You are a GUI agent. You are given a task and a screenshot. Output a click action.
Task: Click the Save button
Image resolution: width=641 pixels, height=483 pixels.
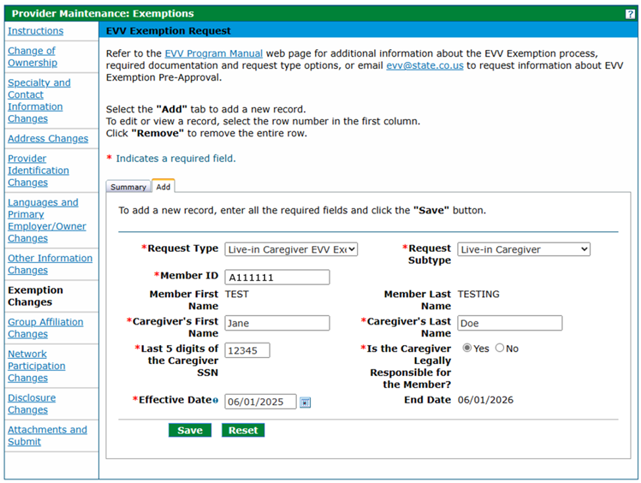coord(190,430)
